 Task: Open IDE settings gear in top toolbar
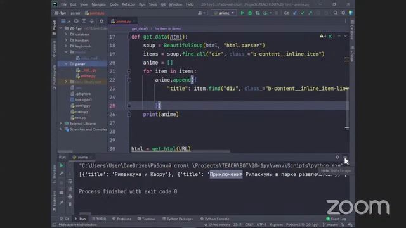click(x=343, y=13)
